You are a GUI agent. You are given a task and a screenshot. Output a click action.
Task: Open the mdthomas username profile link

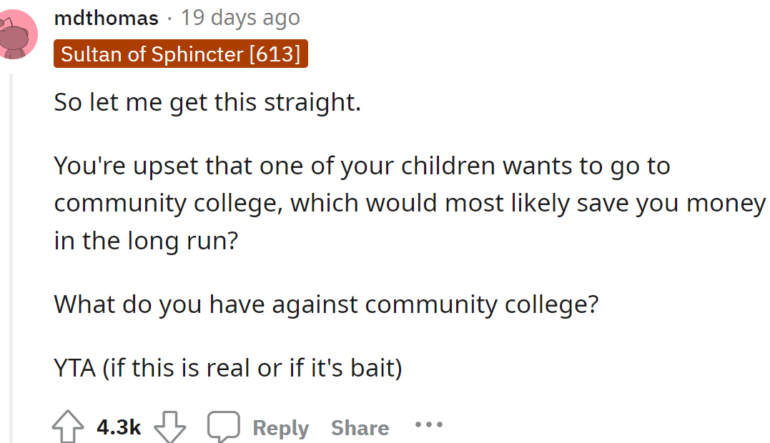106,18
